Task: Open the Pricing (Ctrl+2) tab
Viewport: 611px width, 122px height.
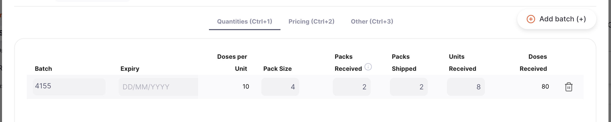Action: click(311, 22)
